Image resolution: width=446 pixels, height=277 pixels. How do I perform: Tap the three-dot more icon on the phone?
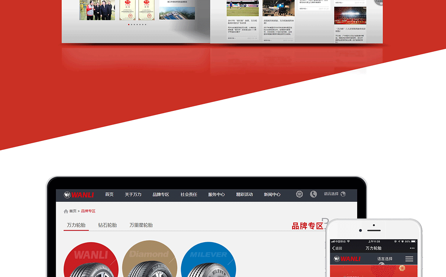pyautogui.click(x=412, y=248)
